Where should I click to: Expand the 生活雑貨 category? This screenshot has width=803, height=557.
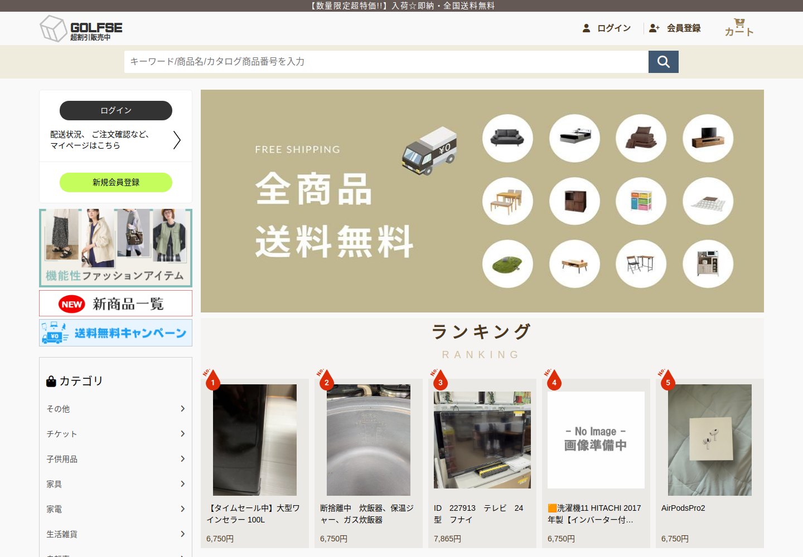115,534
